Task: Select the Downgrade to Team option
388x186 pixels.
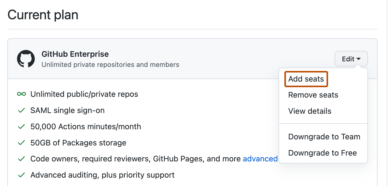Action: tap(324, 137)
